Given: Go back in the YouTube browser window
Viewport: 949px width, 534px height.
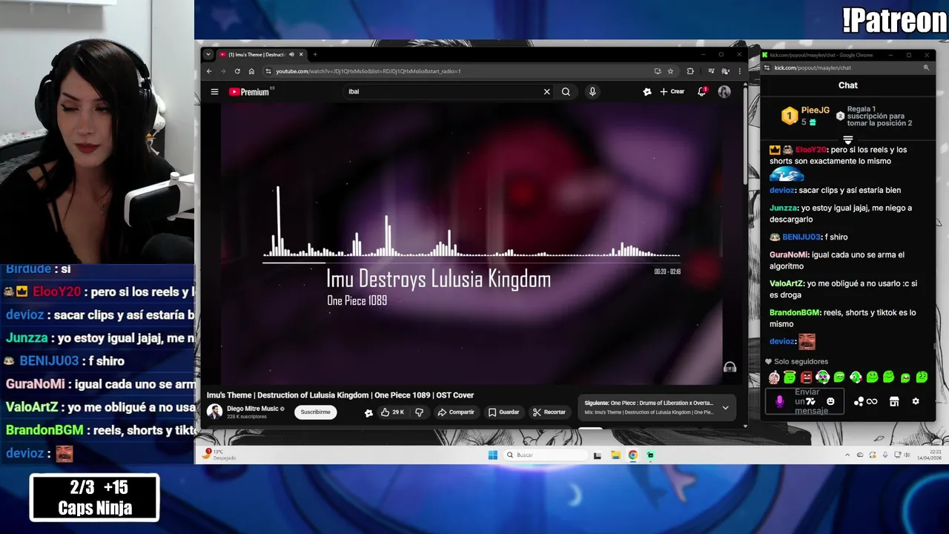Looking at the screenshot, I should [209, 71].
